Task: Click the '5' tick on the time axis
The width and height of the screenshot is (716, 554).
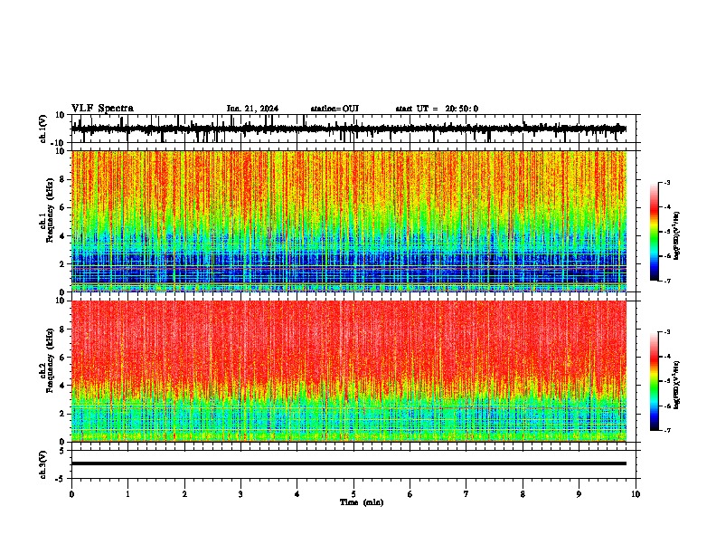Action: click(x=353, y=494)
